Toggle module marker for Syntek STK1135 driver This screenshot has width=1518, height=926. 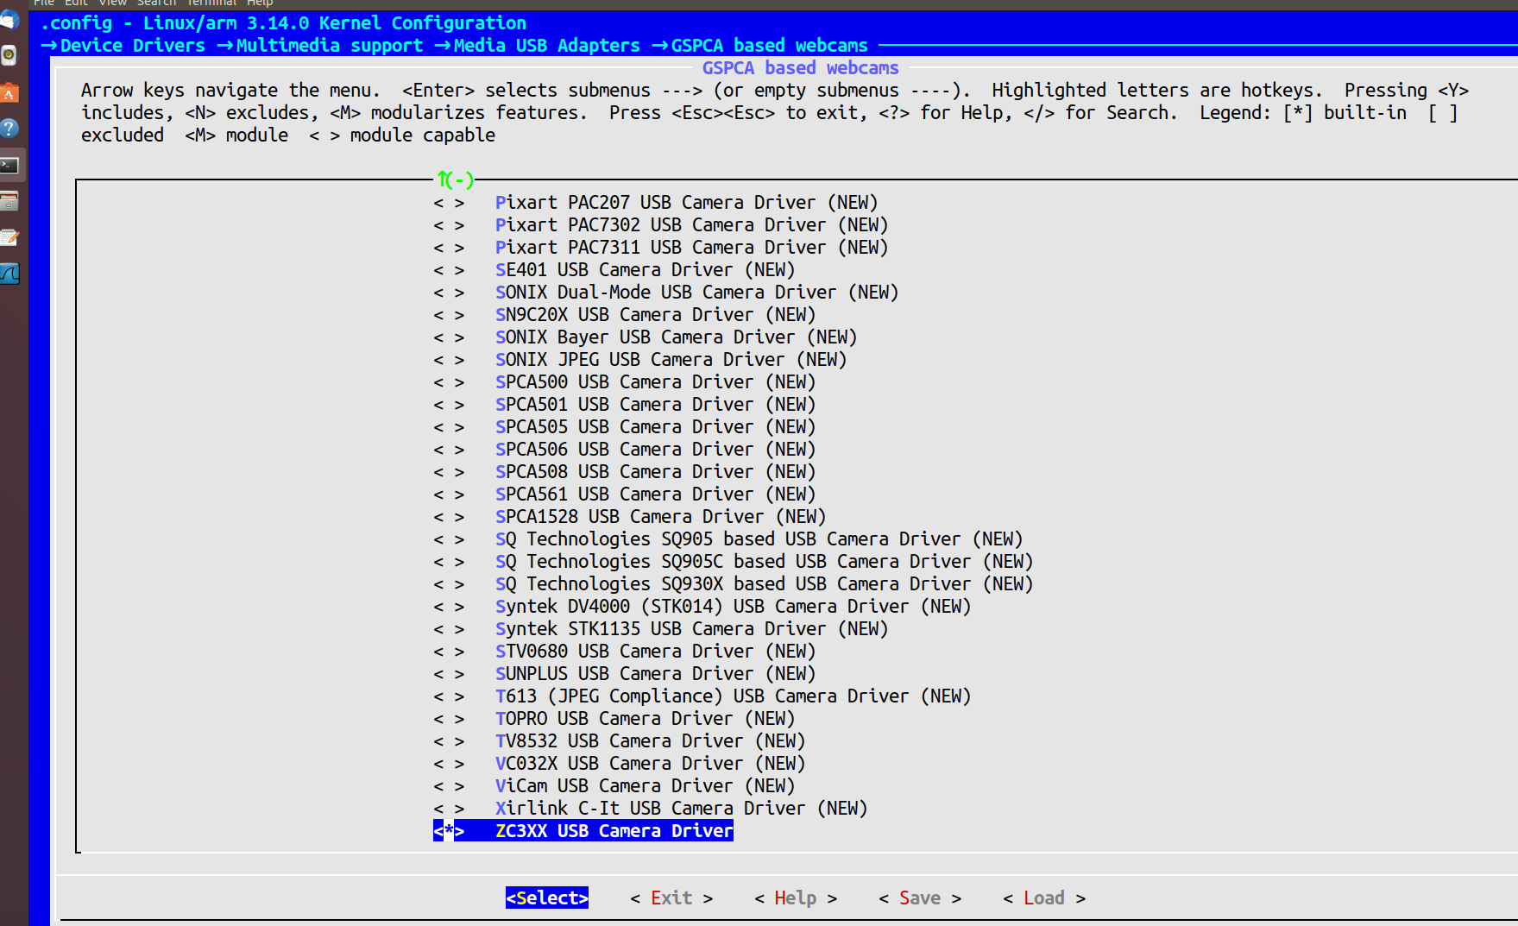click(449, 629)
